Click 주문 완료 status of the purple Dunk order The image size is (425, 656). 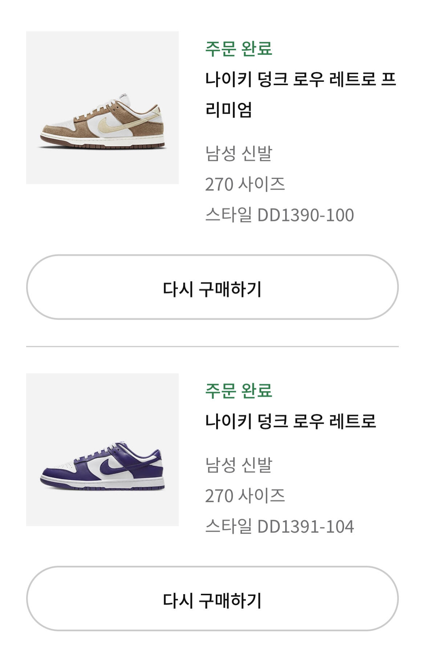pos(239,391)
